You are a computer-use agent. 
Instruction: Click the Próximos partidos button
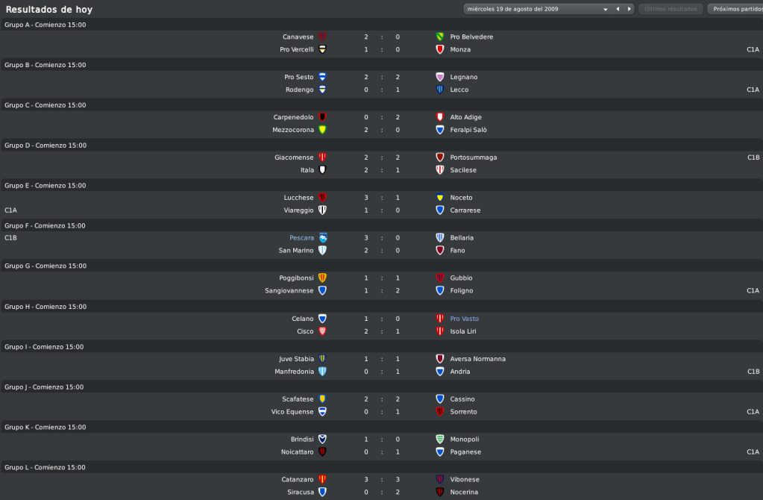(737, 9)
